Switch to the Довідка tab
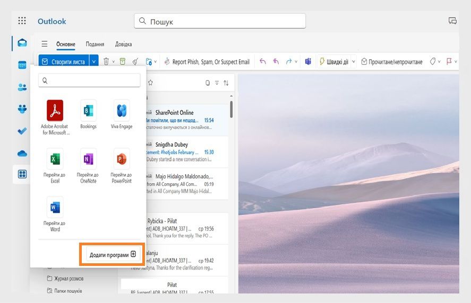 tap(123, 44)
